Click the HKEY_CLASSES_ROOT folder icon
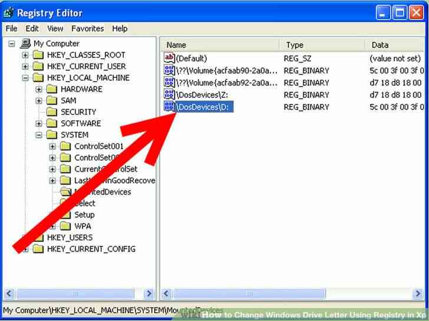429x321 pixels. pyautogui.click(x=38, y=55)
